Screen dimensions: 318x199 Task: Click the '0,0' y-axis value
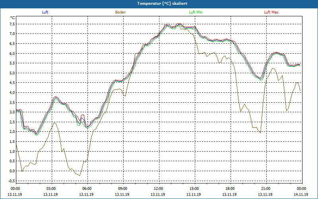12,171
